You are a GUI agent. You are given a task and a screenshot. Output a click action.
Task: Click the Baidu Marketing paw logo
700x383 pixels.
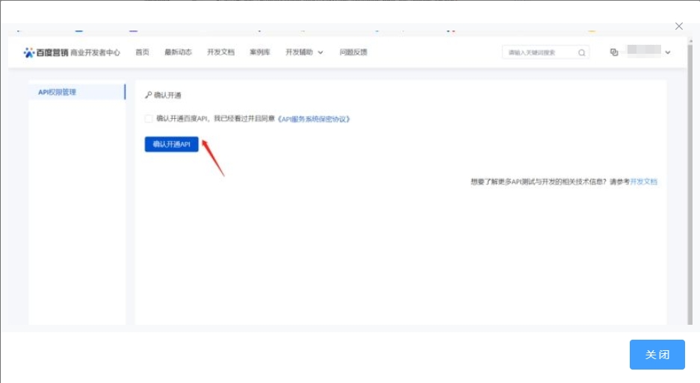[x=29, y=52]
